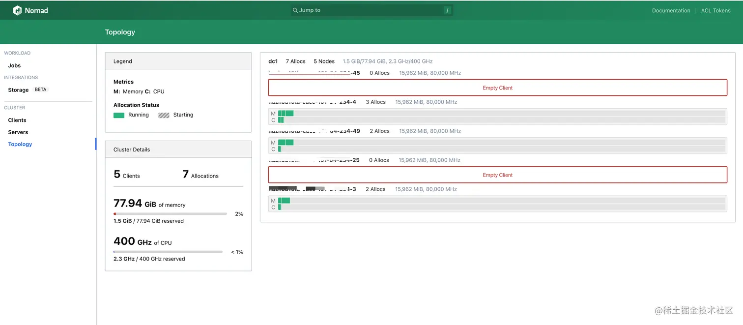Click '0 Allocs' on node ending -45
This screenshot has width=743, height=325.
click(380, 73)
